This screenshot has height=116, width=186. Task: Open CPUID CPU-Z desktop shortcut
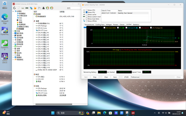pos(5,58)
